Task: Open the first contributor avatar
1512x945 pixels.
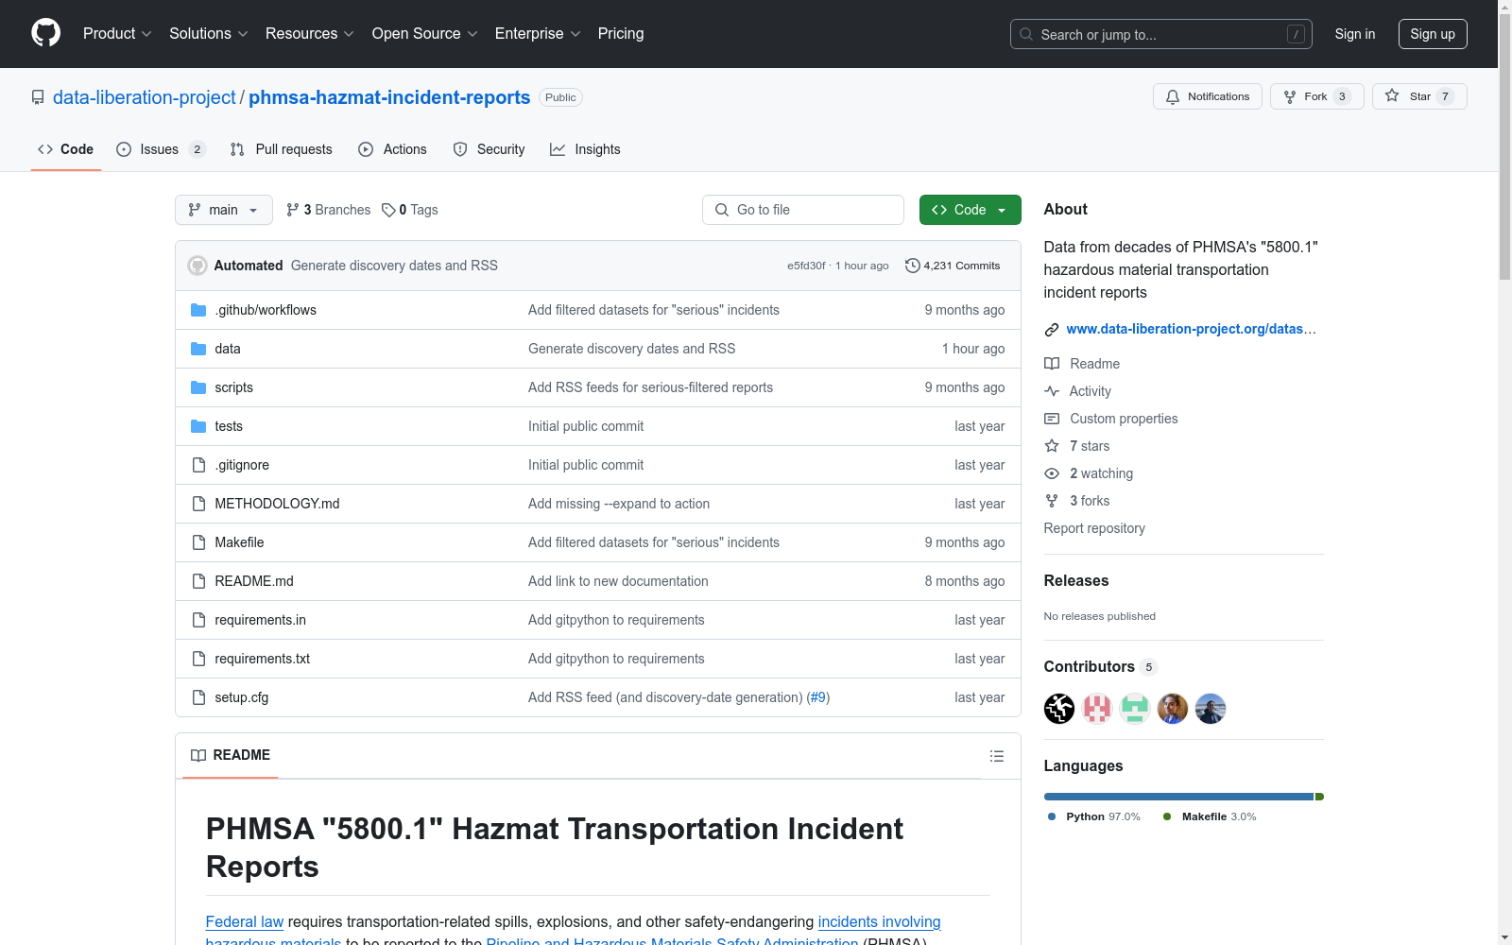Action: (1059, 709)
